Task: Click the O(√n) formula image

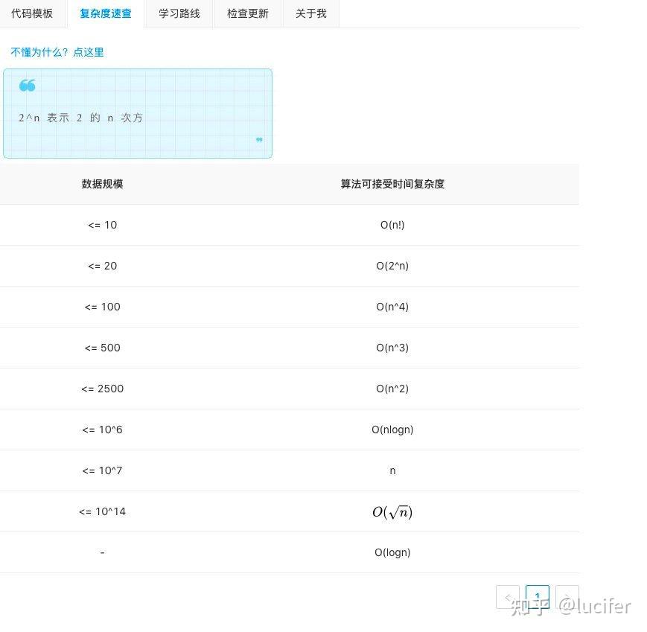Action: pos(392,511)
